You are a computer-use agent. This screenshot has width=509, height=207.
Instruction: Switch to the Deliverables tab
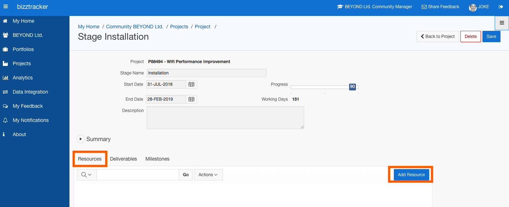(123, 159)
